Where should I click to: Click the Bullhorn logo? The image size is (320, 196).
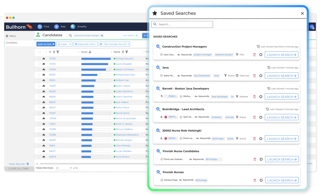click(x=19, y=27)
